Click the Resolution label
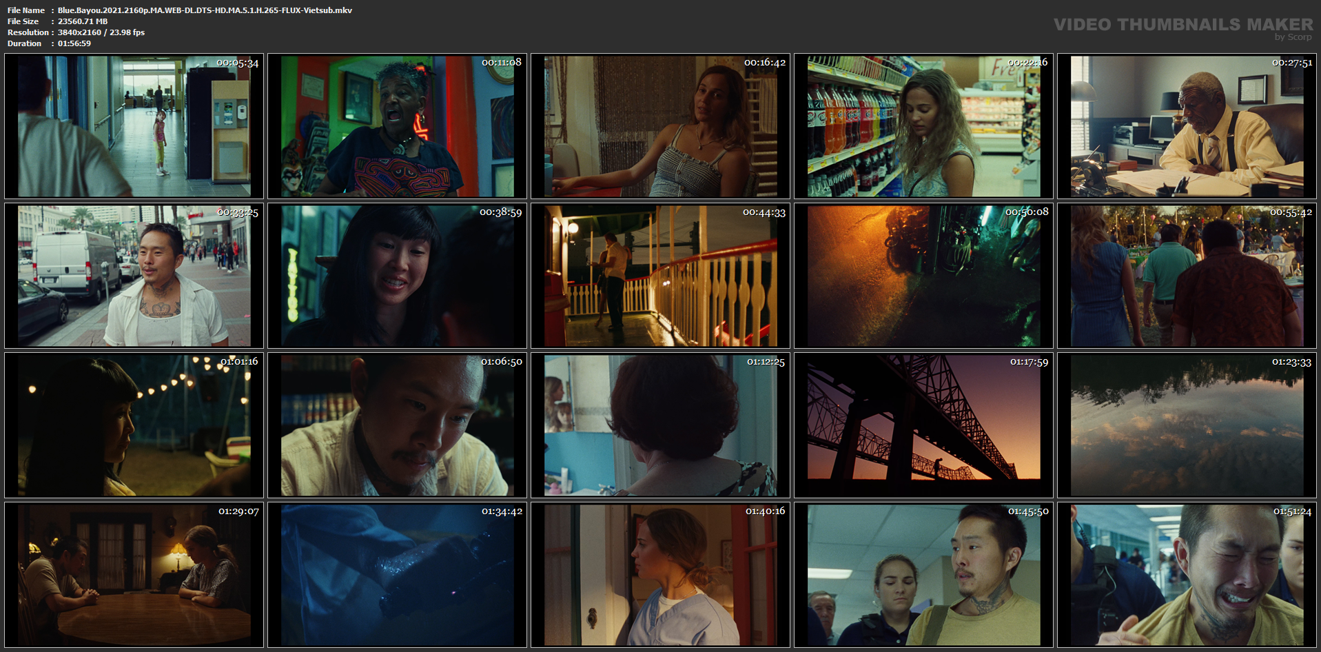This screenshot has width=1321, height=652. coord(28,32)
